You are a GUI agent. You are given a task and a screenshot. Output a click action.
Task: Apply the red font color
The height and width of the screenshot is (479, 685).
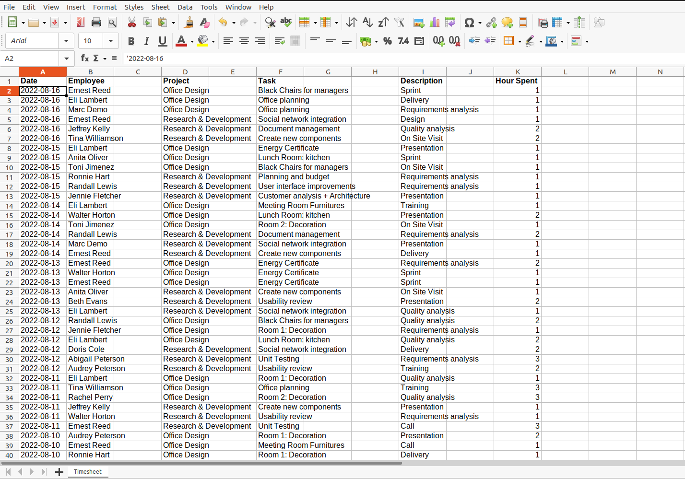(181, 41)
